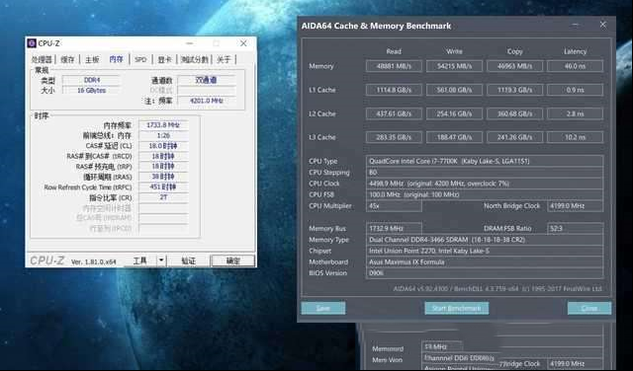Expand the 工具 dropdown arrow in CPU-Z
This screenshot has height=371, width=633.
(161, 261)
